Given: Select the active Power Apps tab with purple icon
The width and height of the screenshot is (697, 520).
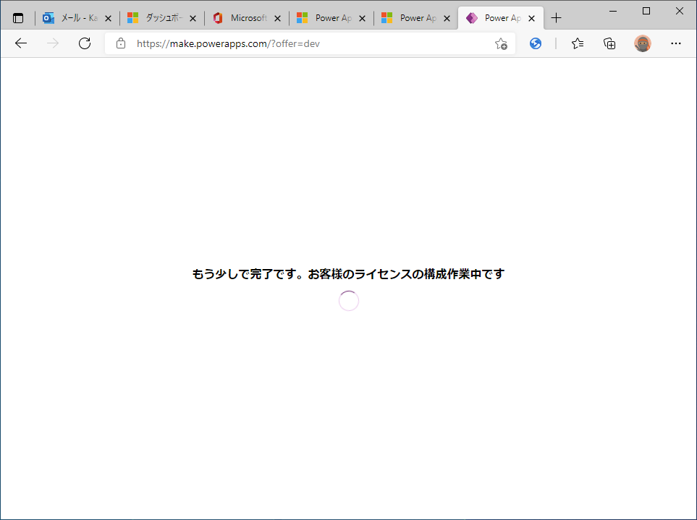Looking at the screenshot, I should [501, 18].
